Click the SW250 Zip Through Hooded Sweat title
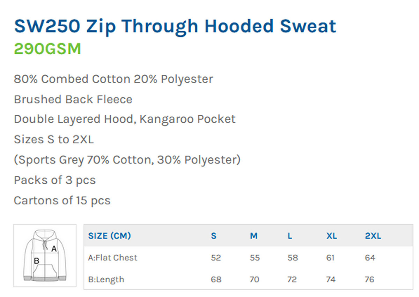 [175, 27]
